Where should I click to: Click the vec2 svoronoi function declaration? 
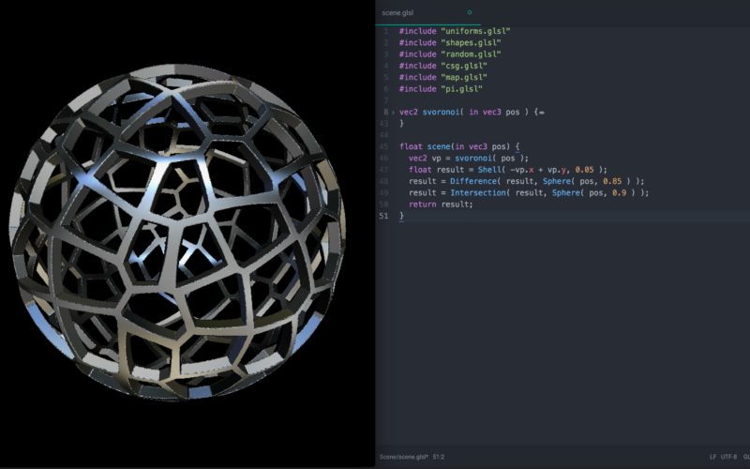pos(472,112)
